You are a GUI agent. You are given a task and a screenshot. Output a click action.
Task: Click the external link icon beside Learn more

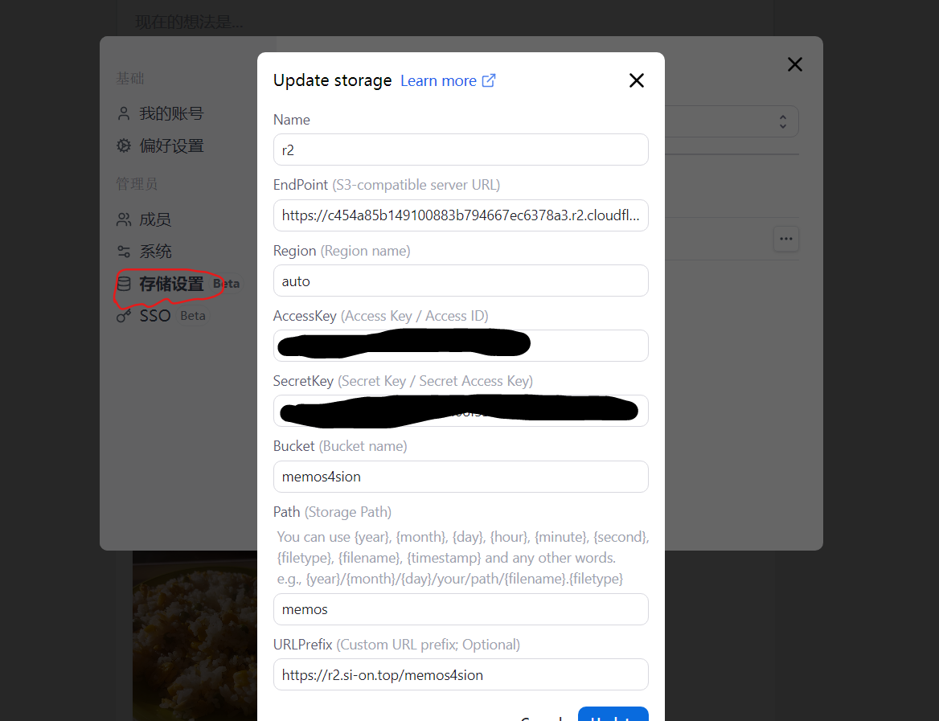(x=489, y=80)
